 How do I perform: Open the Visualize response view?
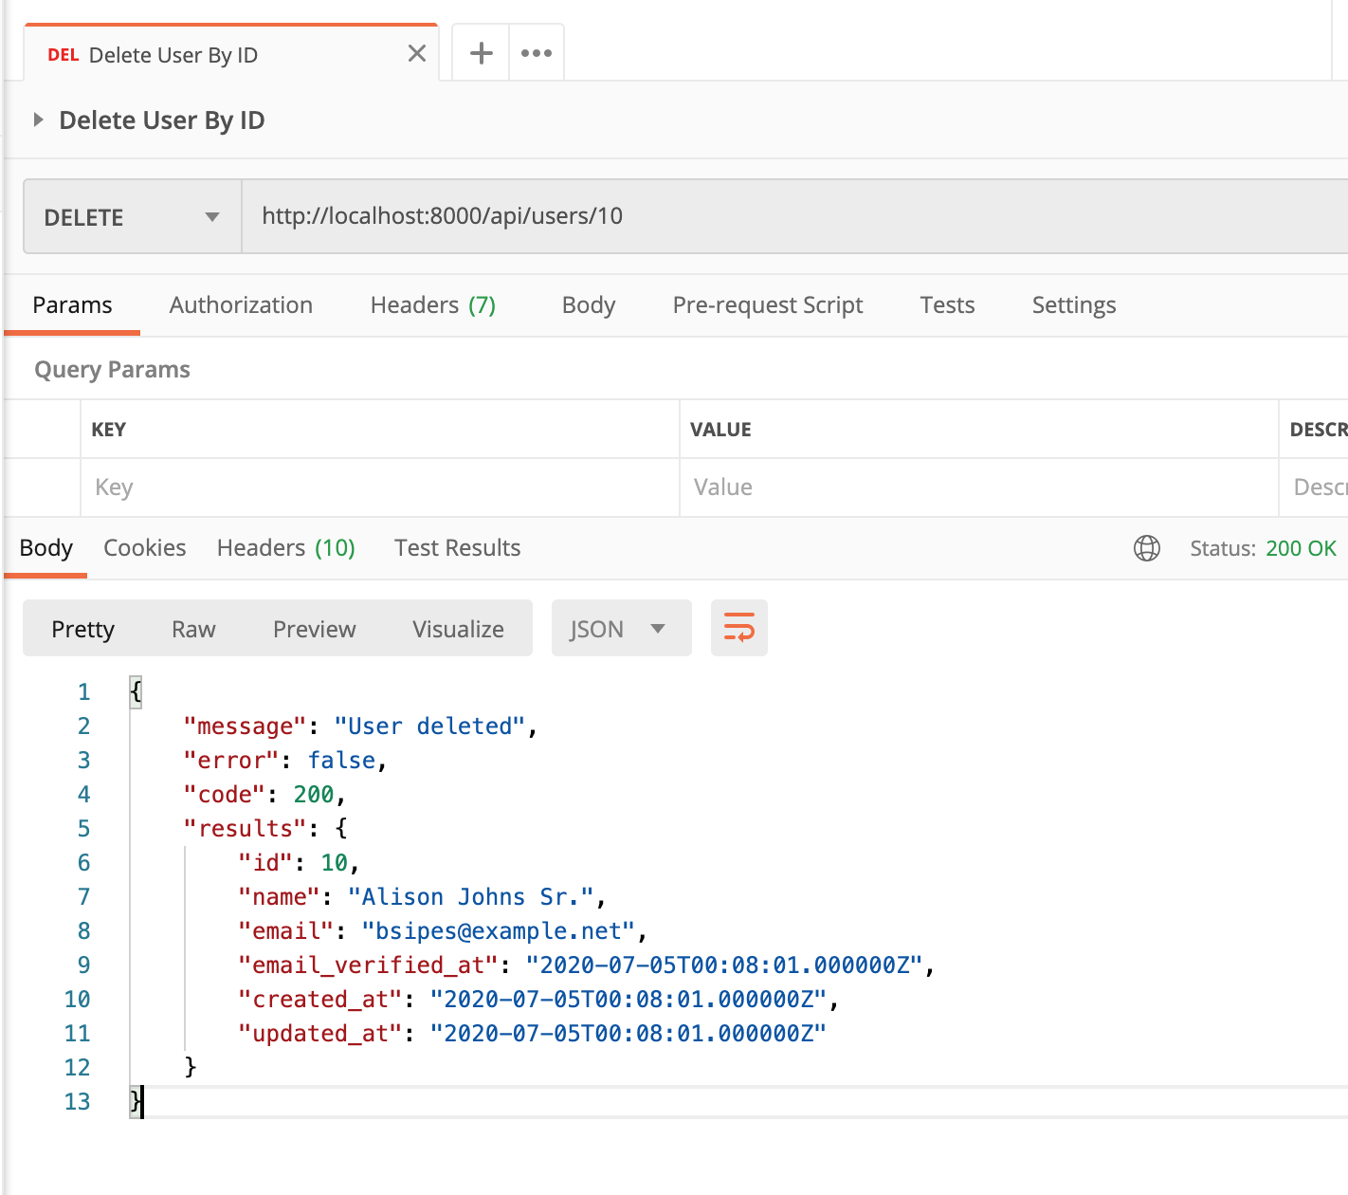[x=459, y=629]
